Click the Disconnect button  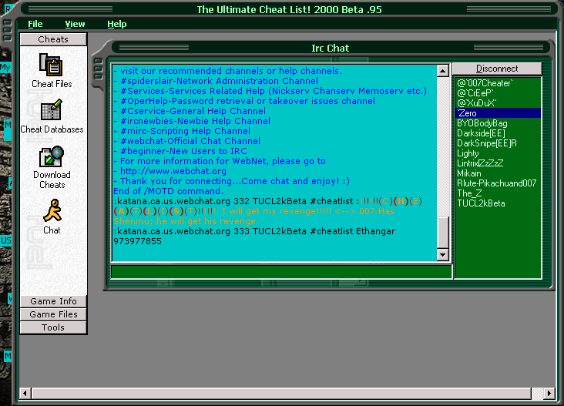coord(497,69)
